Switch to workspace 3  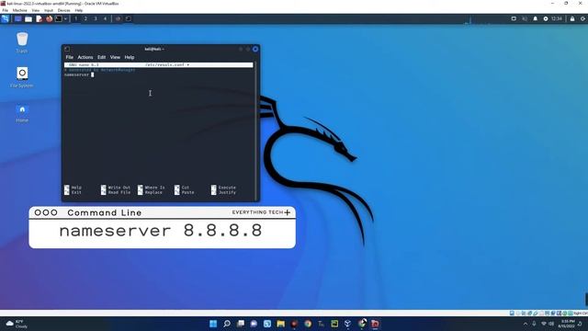[x=96, y=18]
